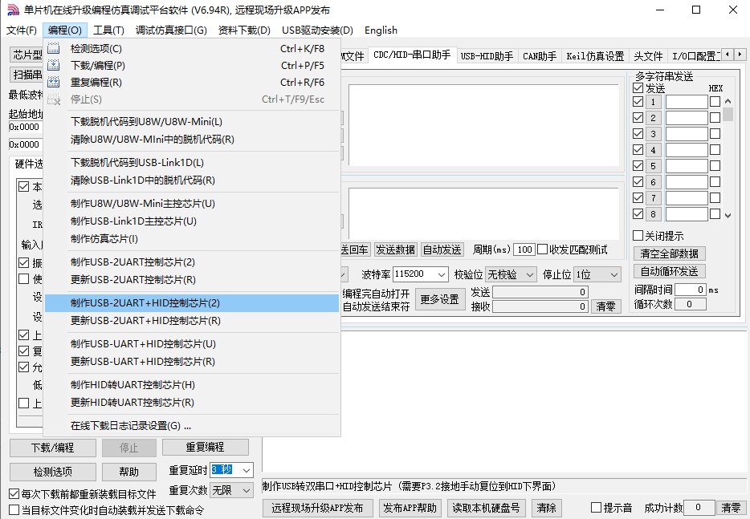Open the 波特率 115200 dropdown
This screenshot has height=519, width=750.
(x=442, y=274)
